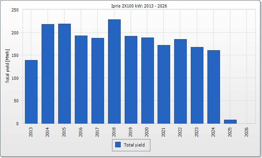
Task: Click the bar for year 2015
Action: tap(65, 73)
